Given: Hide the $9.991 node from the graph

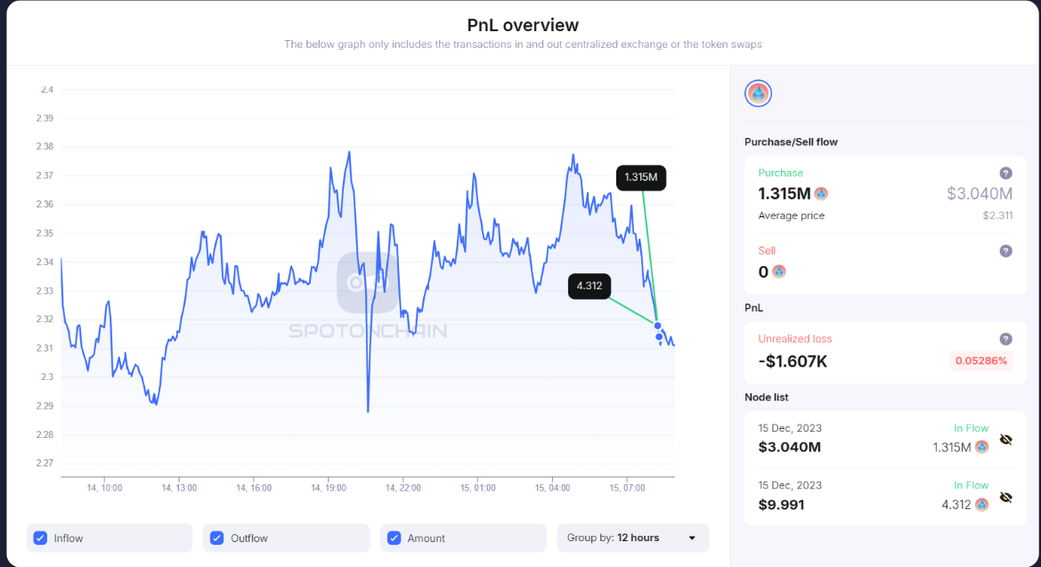Looking at the screenshot, I should pos(1006,498).
